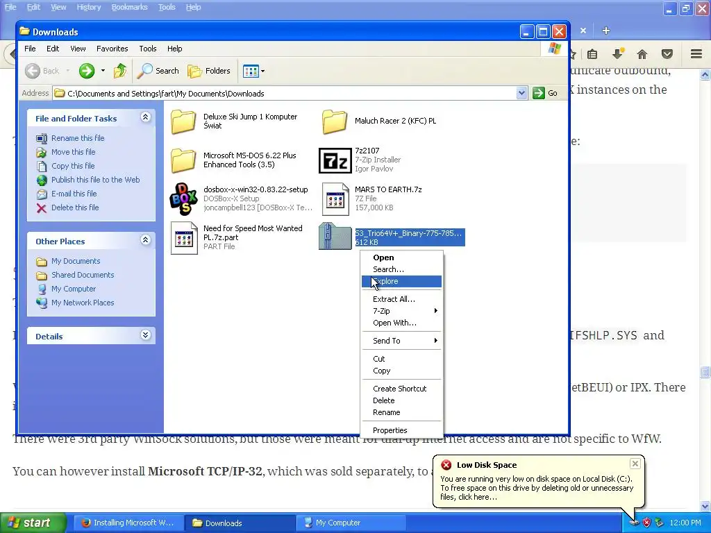Open Shared Documents link
711x533 pixels.
83,275
